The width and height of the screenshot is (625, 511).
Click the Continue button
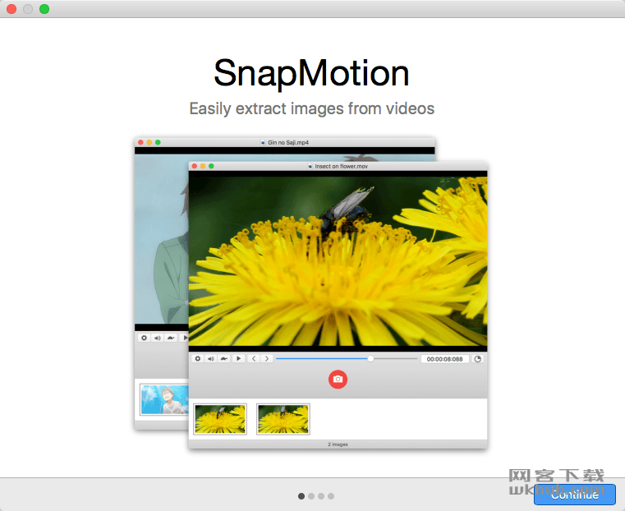pos(574,495)
